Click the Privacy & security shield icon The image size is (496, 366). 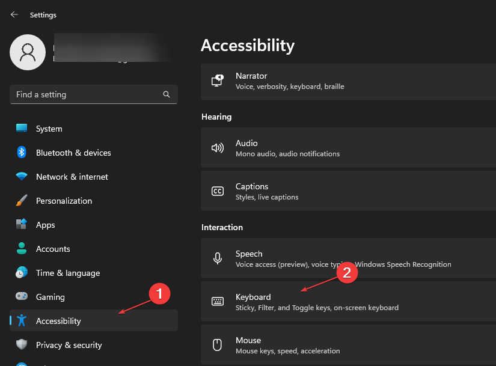pyautogui.click(x=22, y=345)
